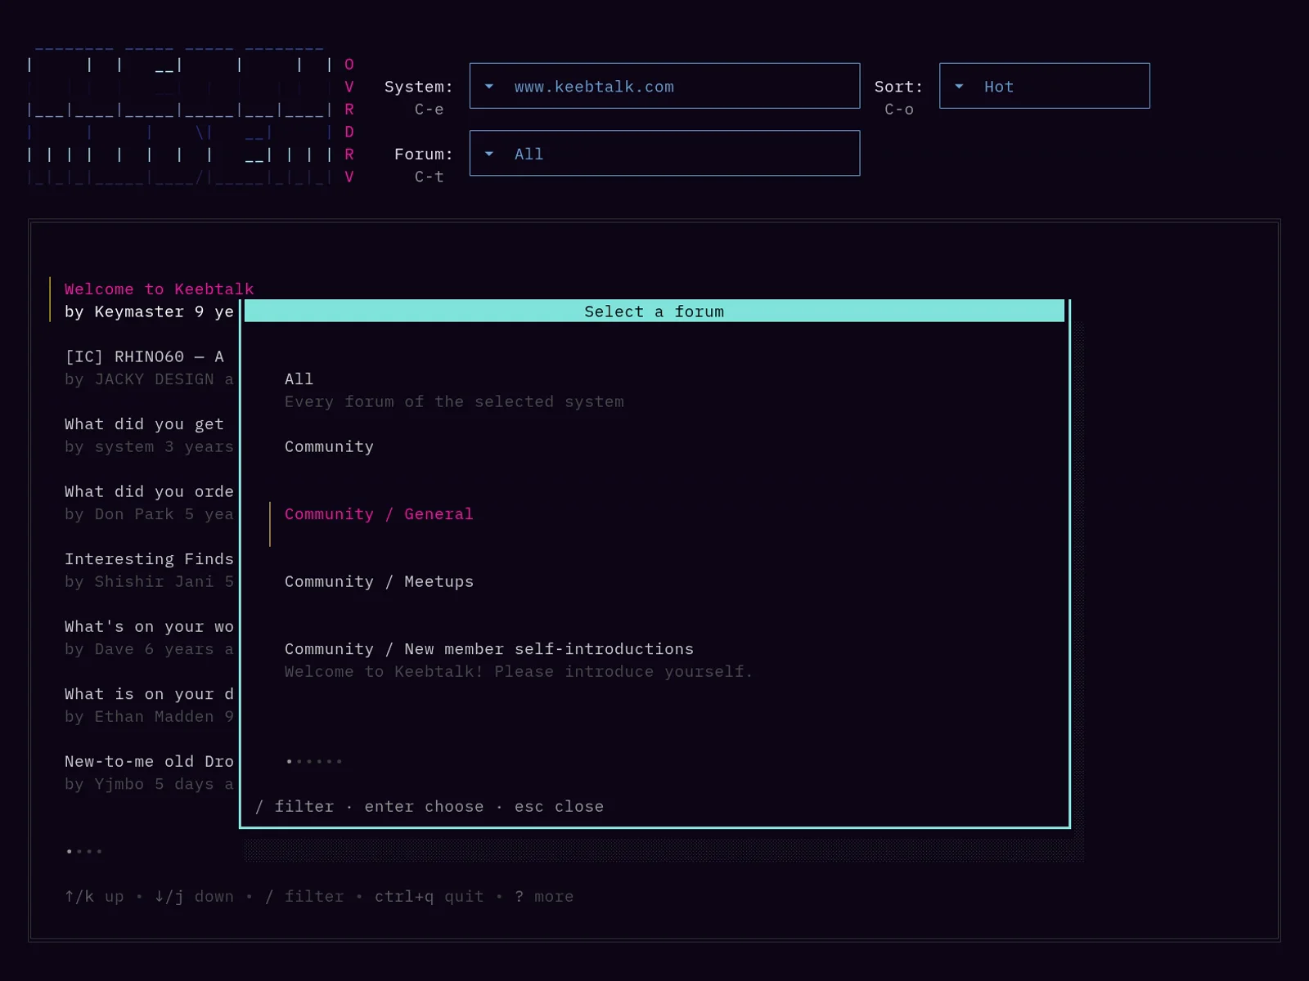Click 'ctrl+q quit' in bottom help bar
This screenshot has height=981, width=1309.
(x=429, y=897)
